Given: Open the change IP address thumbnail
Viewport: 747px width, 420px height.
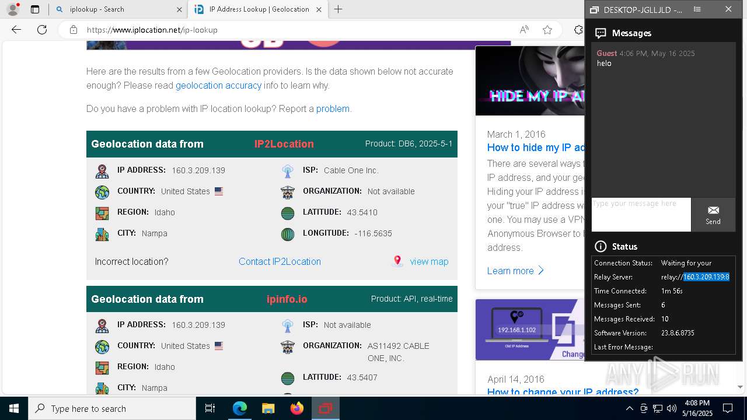Looking at the screenshot, I should pos(530,330).
